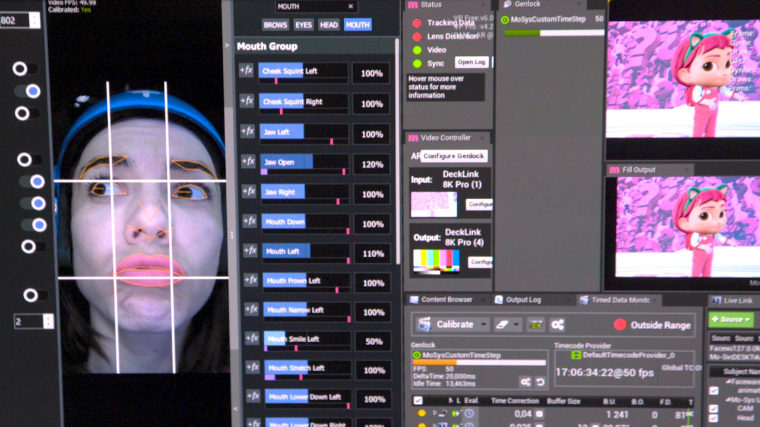Click +fx icon beside Mouth Stretch Left
Screen dimensions: 760x427
[253, 367]
